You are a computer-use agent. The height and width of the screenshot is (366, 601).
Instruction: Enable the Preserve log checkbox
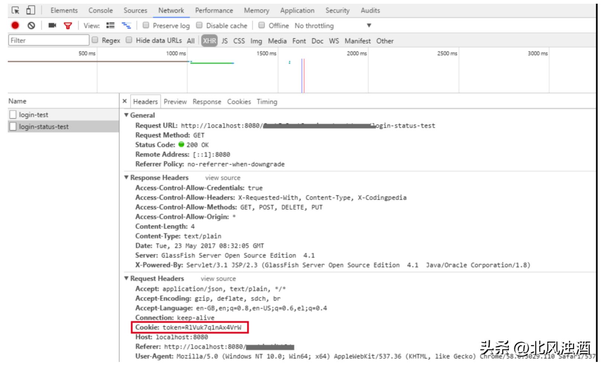coord(146,25)
